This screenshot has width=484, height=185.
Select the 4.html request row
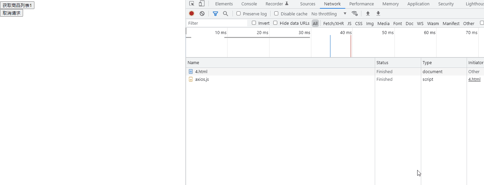click(x=335, y=71)
